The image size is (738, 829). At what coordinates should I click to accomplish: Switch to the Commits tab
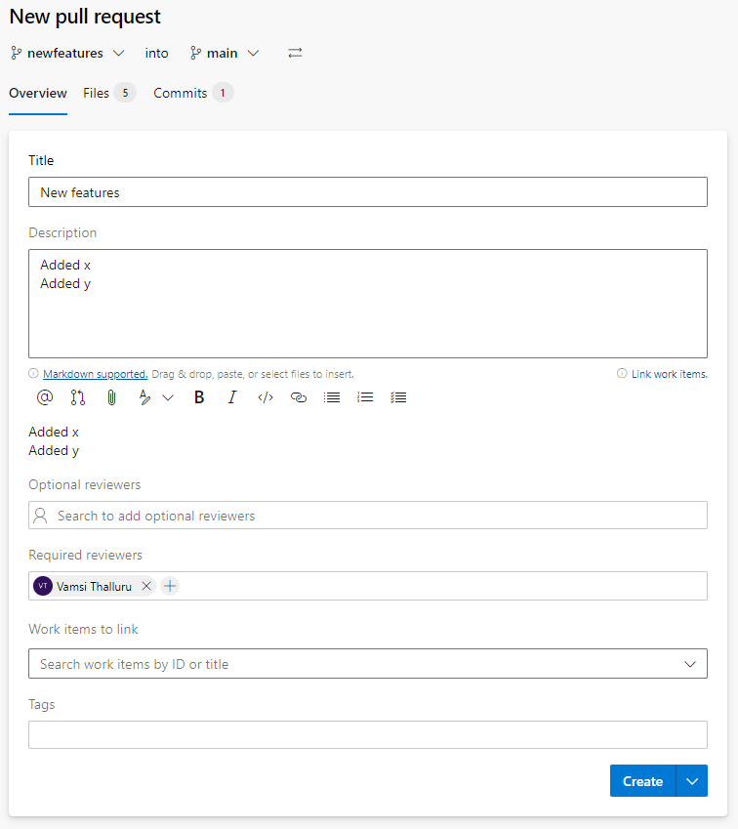(x=181, y=93)
